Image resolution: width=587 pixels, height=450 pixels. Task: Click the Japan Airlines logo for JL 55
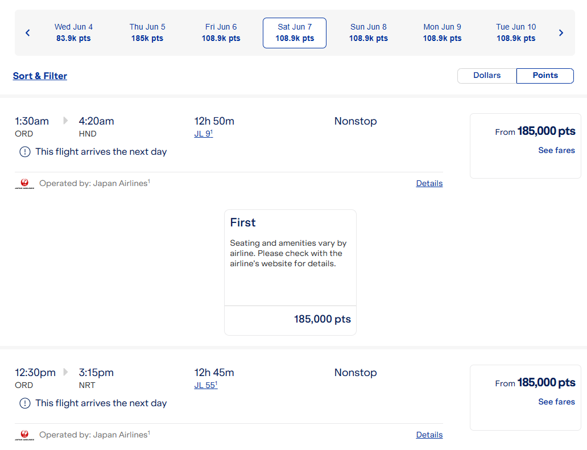tap(24, 435)
